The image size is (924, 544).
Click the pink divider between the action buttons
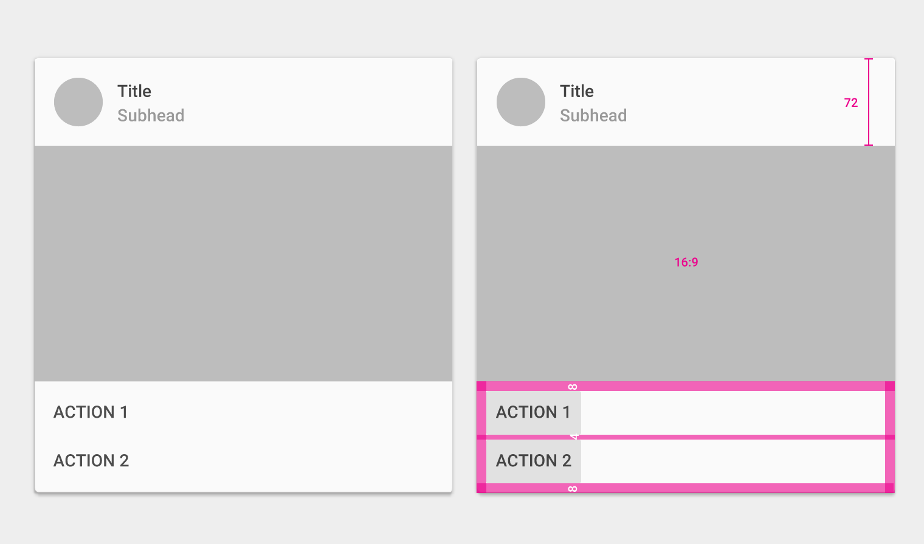point(686,437)
